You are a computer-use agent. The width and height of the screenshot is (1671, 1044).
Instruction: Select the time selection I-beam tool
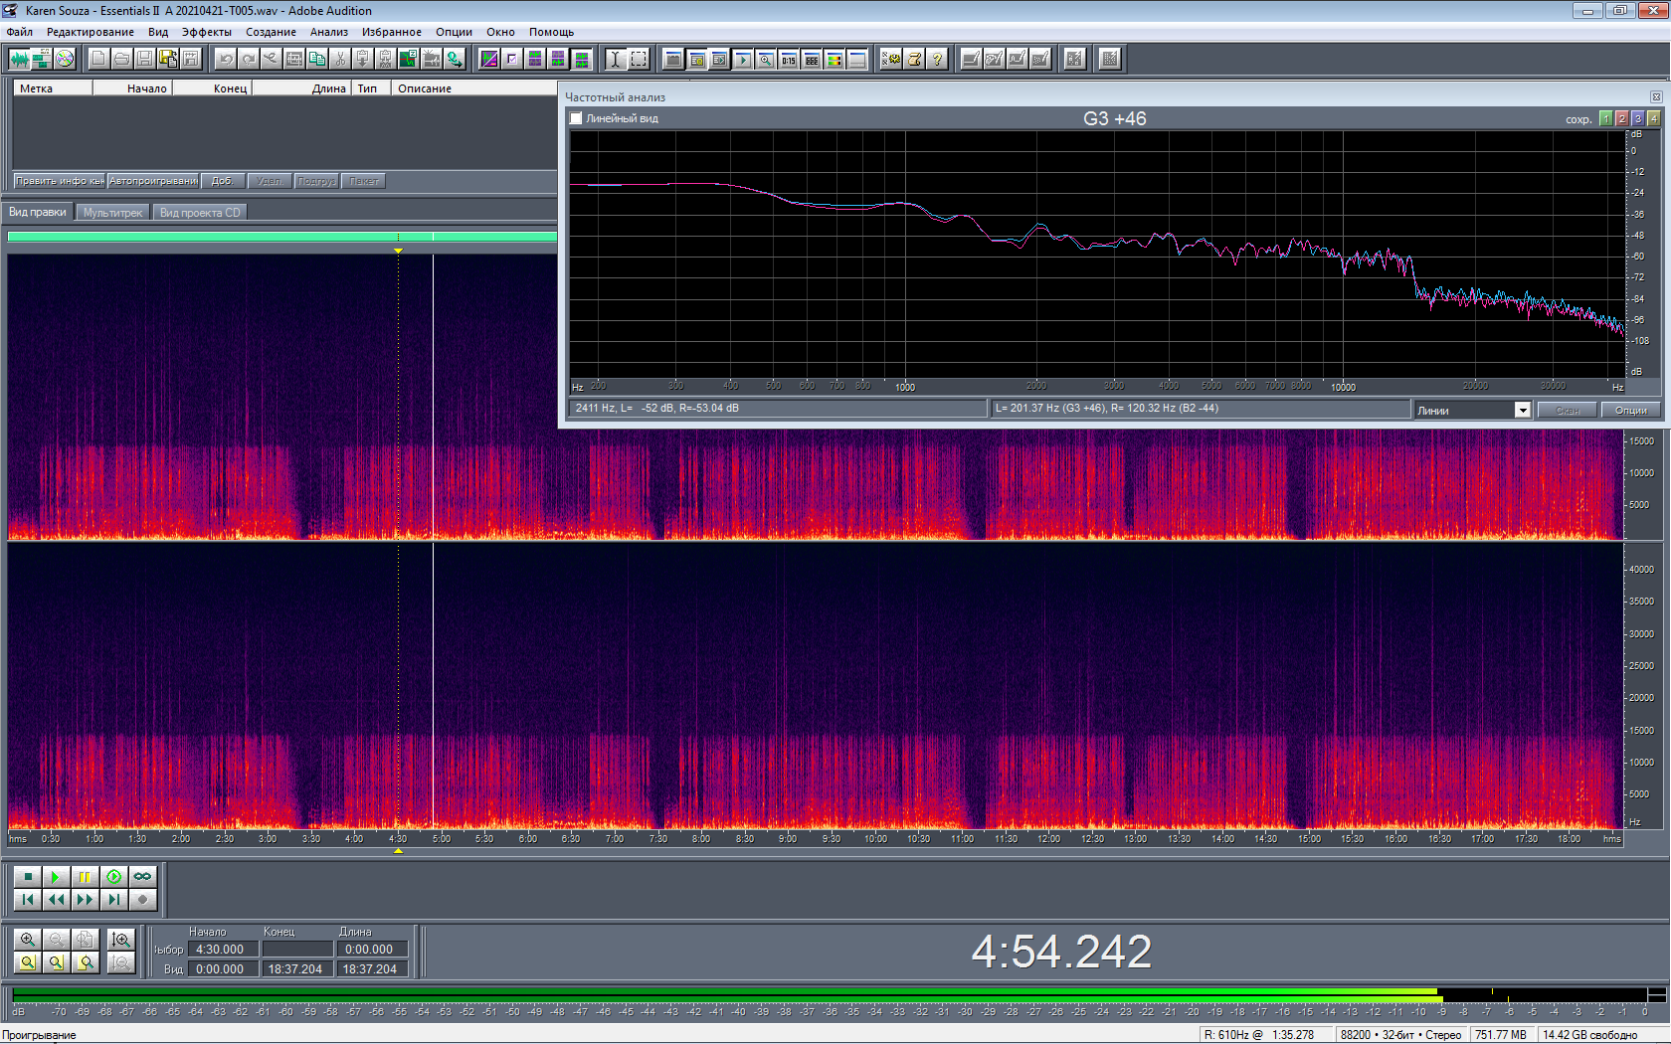pos(615,59)
